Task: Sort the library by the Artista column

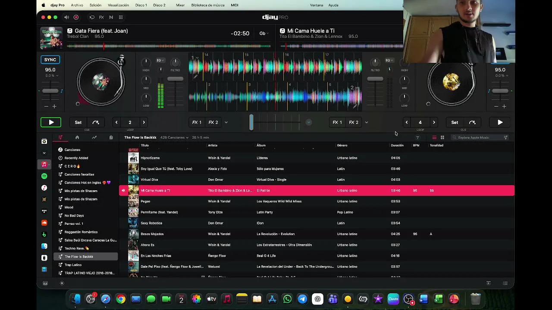Action: tap(213, 146)
